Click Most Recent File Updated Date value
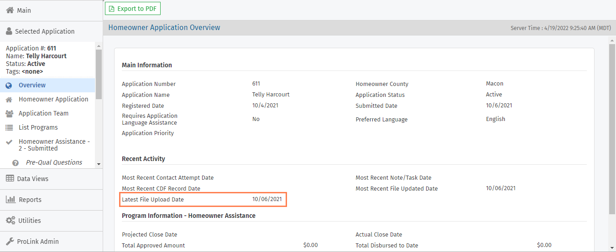 pyautogui.click(x=501, y=188)
